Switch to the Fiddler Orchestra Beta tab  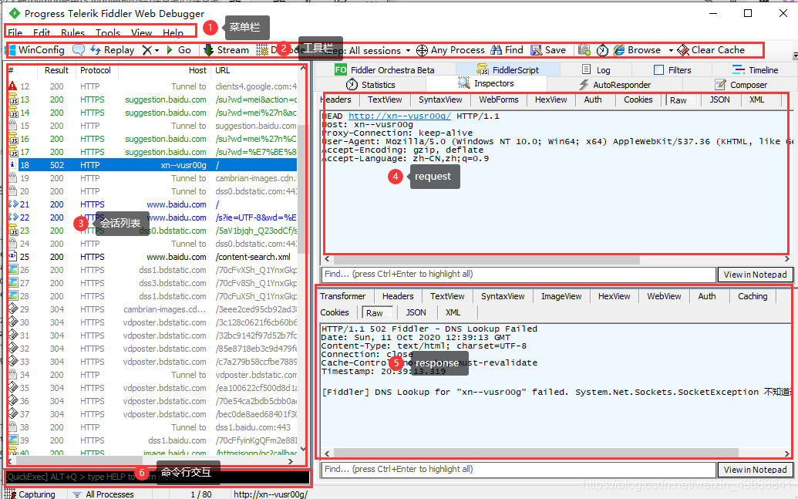[x=385, y=69]
